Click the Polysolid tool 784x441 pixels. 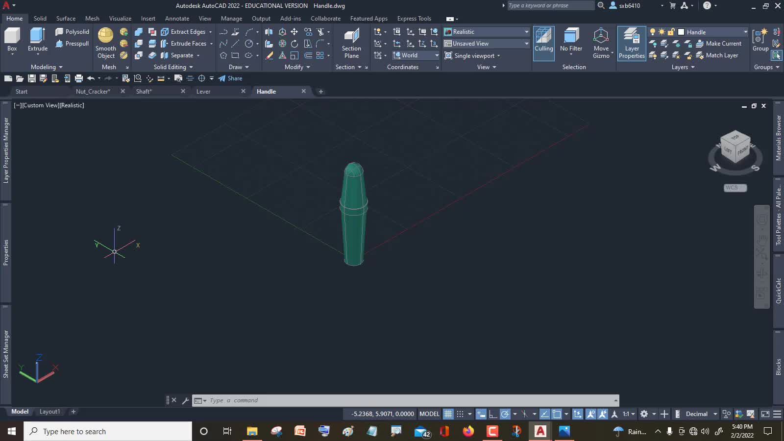(x=72, y=31)
